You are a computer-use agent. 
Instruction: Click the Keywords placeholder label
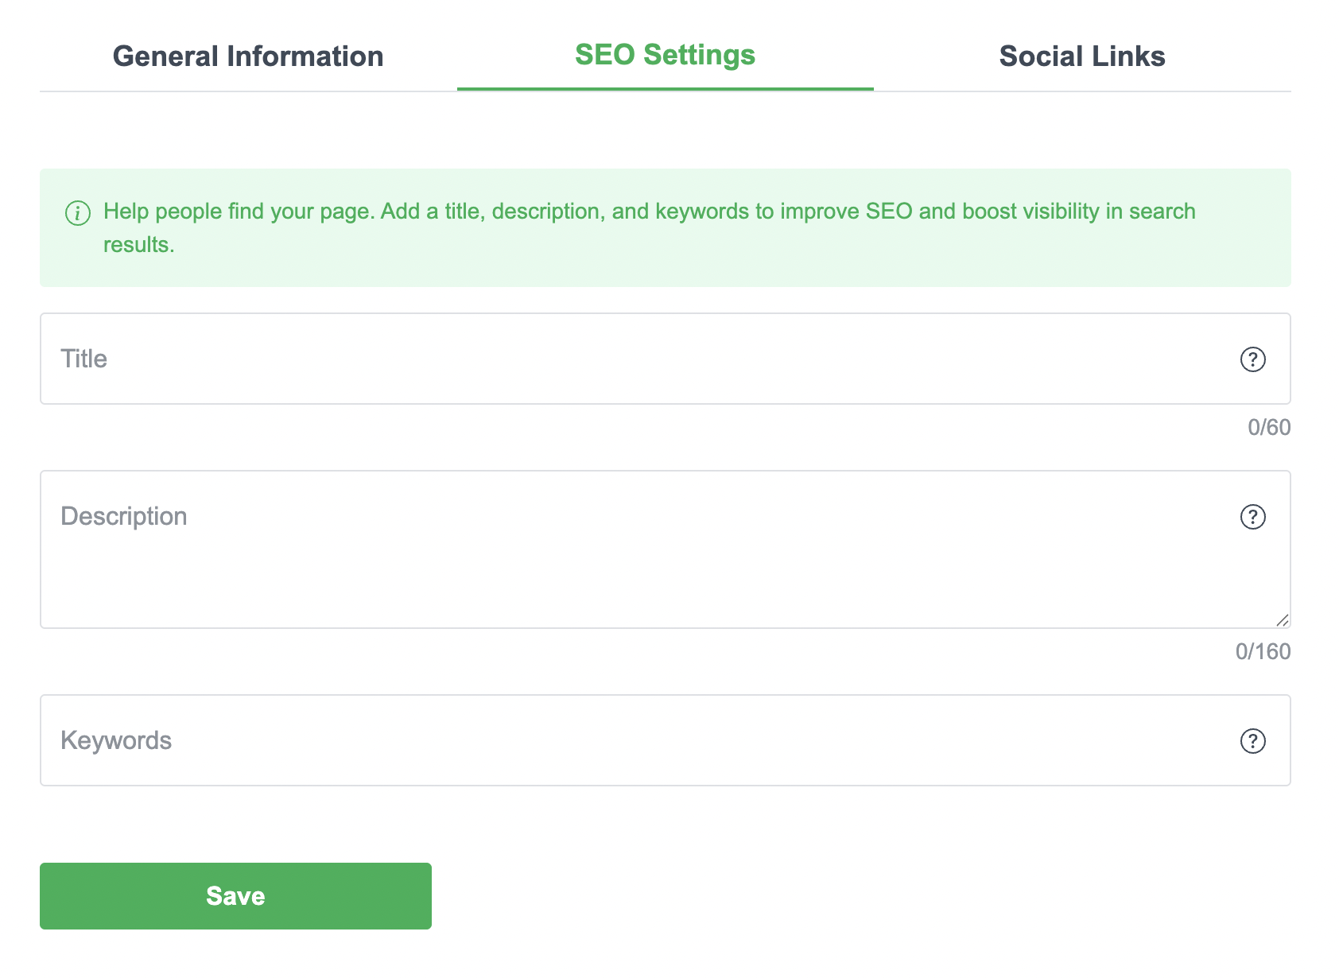pyautogui.click(x=116, y=740)
